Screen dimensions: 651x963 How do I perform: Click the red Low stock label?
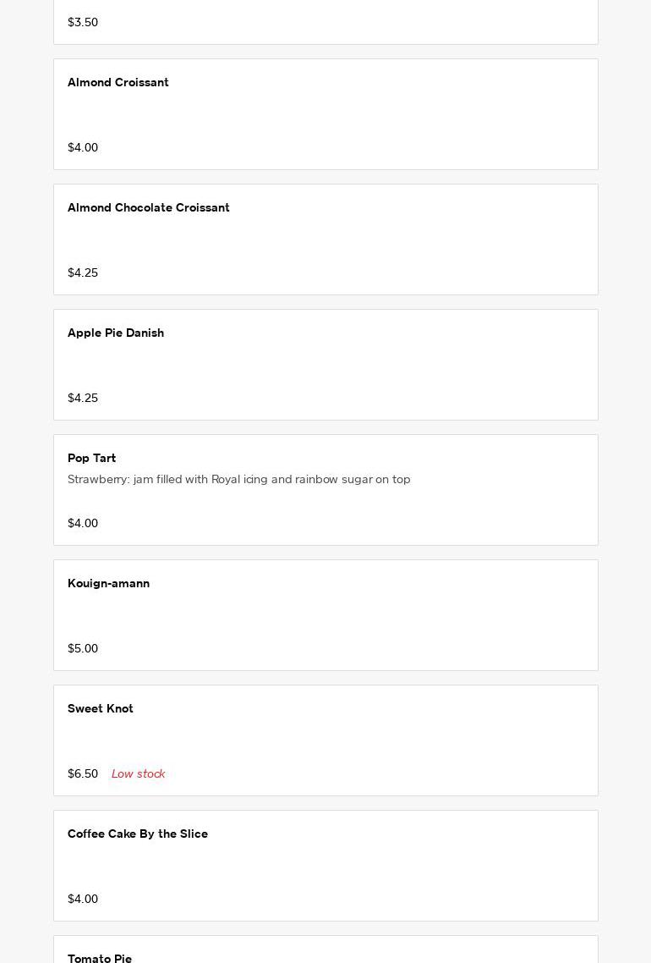point(138,774)
